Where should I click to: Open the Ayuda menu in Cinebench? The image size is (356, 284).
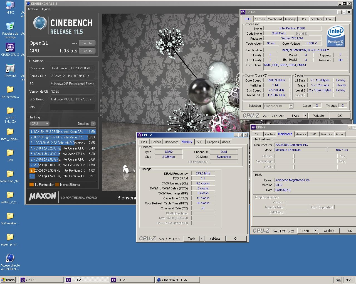tap(46, 9)
